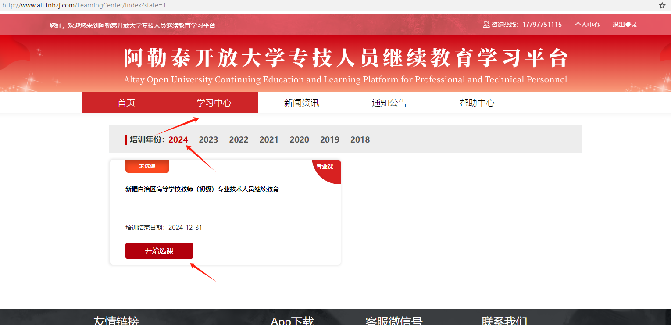Viewport: 671px width, 325px height.
Task: Click 开始选课 to start course selection
Action: coord(159,251)
